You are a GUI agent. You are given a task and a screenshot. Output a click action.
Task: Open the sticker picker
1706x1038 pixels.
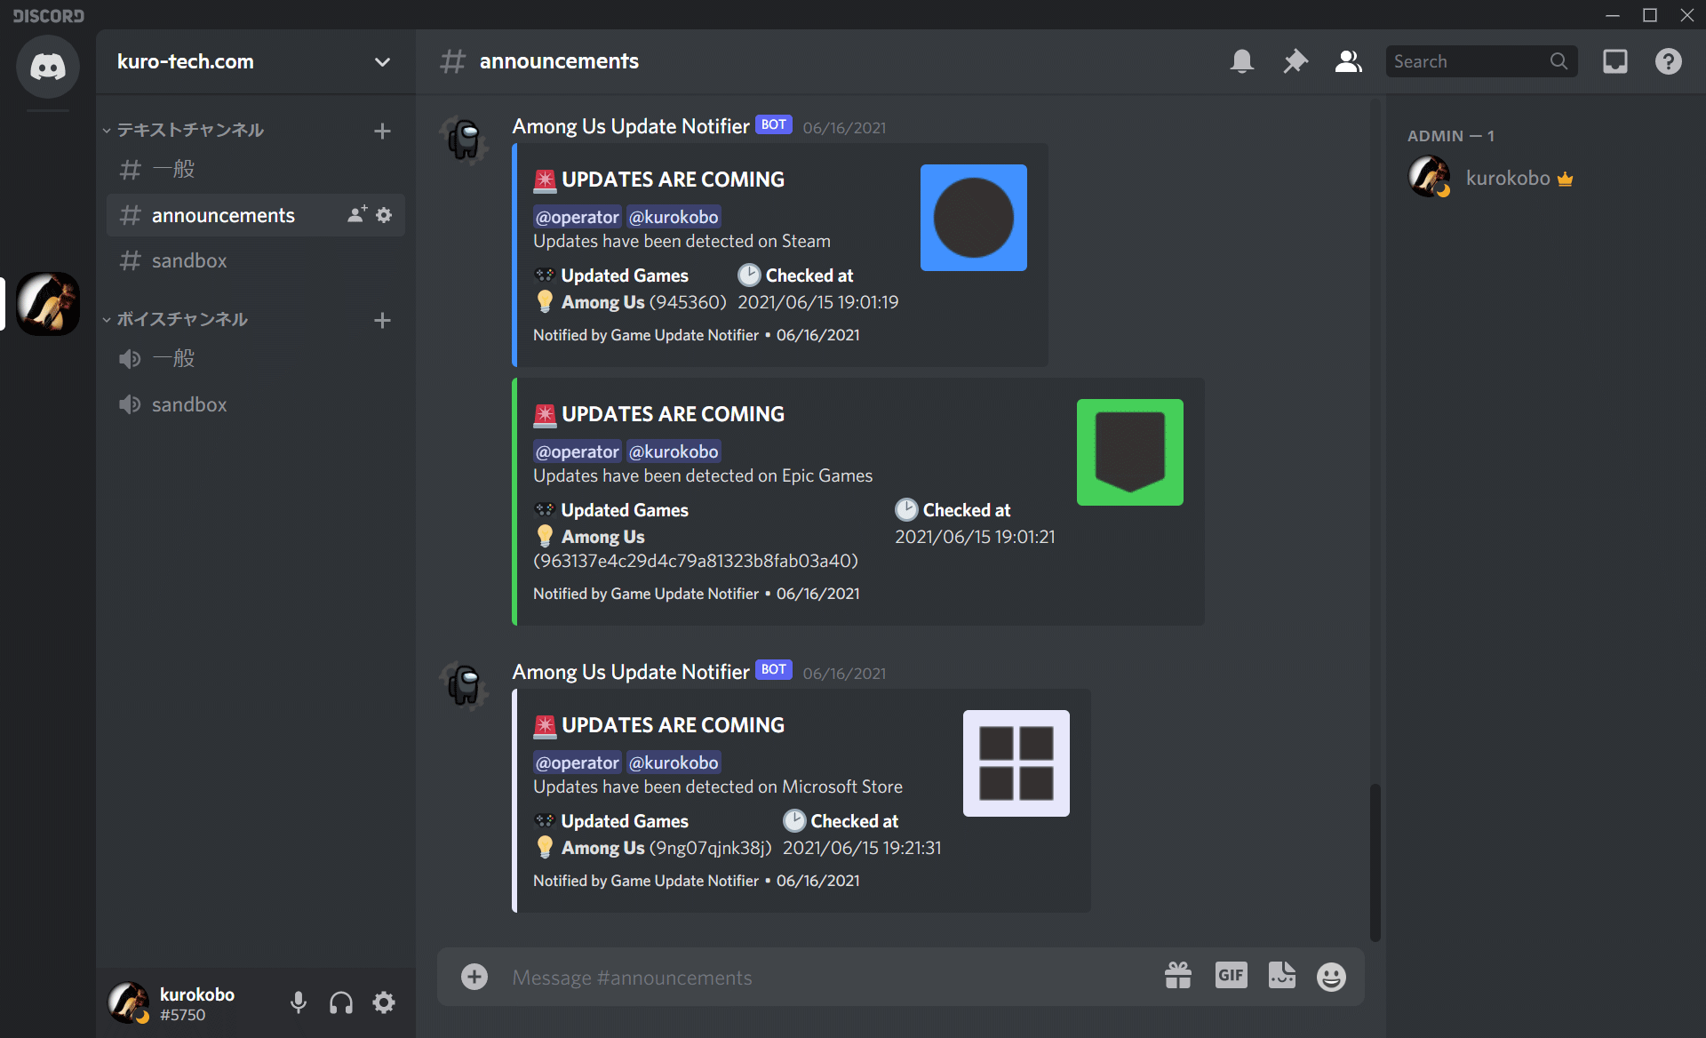tap(1281, 976)
